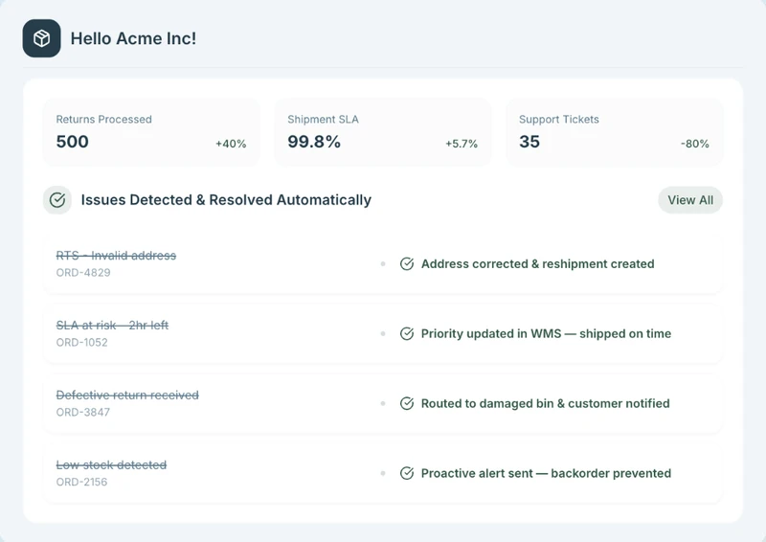Click Proactive alert sent resolution text

point(546,473)
